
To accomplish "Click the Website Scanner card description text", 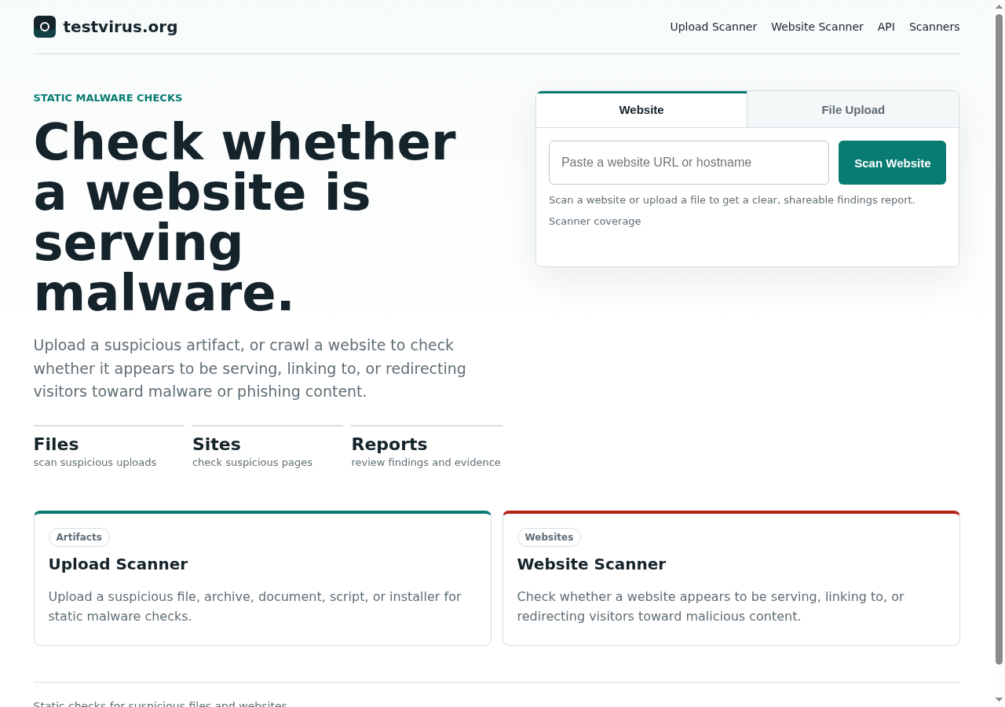I will point(711,606).
